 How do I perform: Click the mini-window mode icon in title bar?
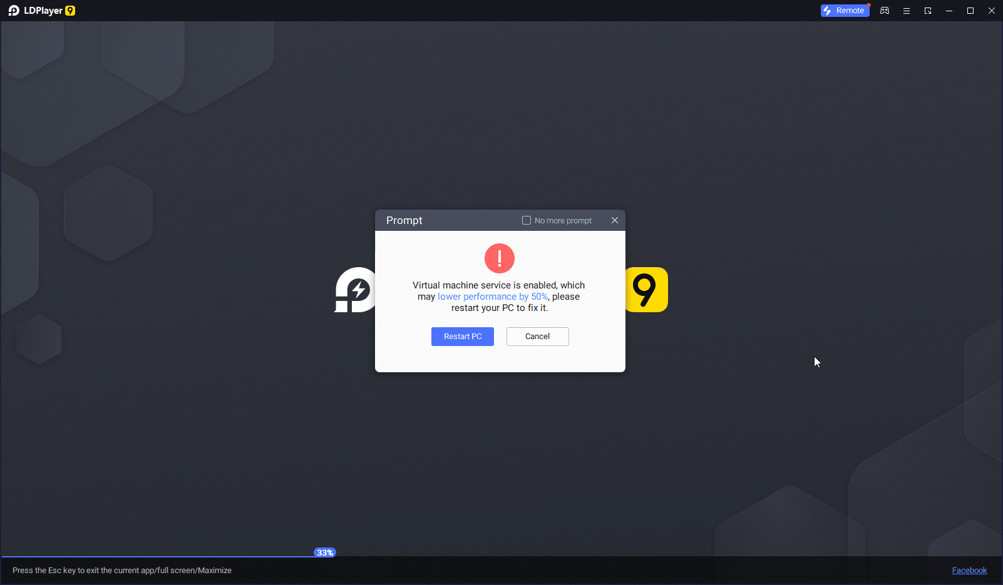click(928, 11)
